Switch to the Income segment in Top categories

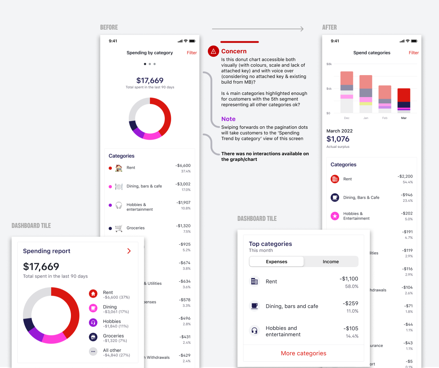pyautogui.click(x=331, y=261)
